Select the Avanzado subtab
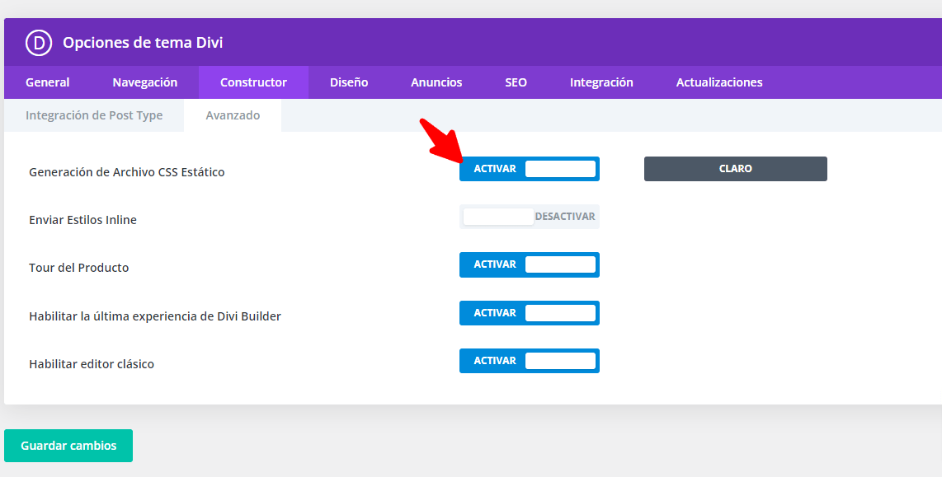This screenshot has width=942, height=477. click(233, 115)
